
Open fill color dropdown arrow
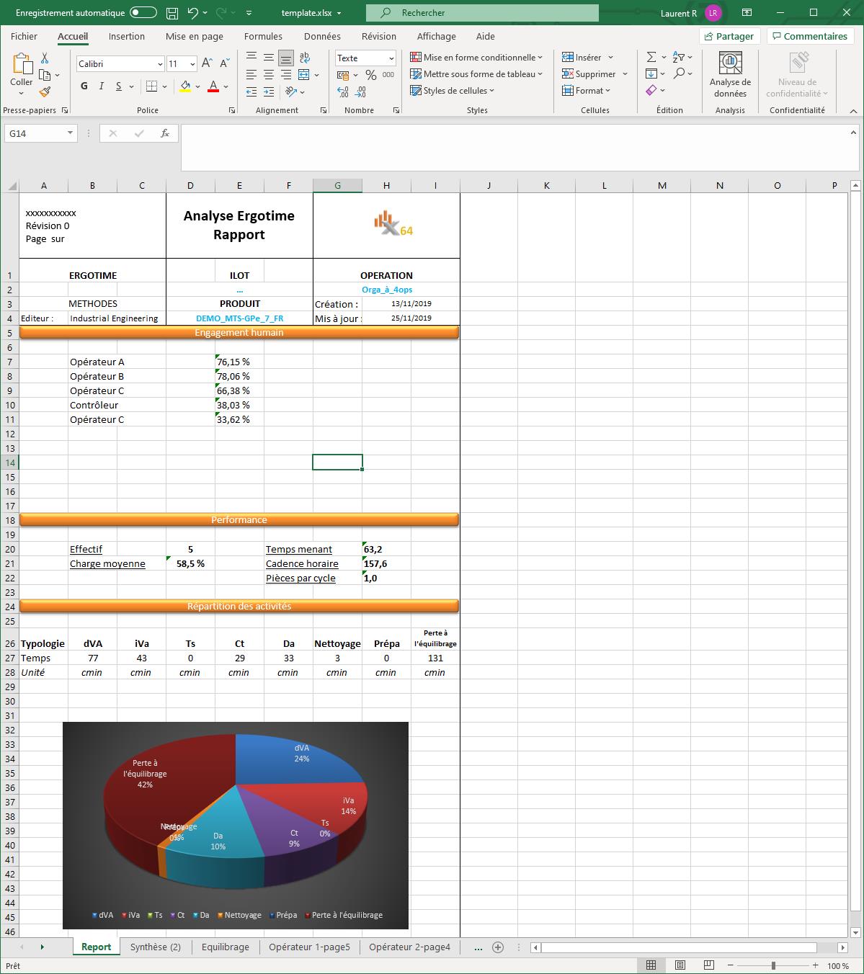pos(196,86)
